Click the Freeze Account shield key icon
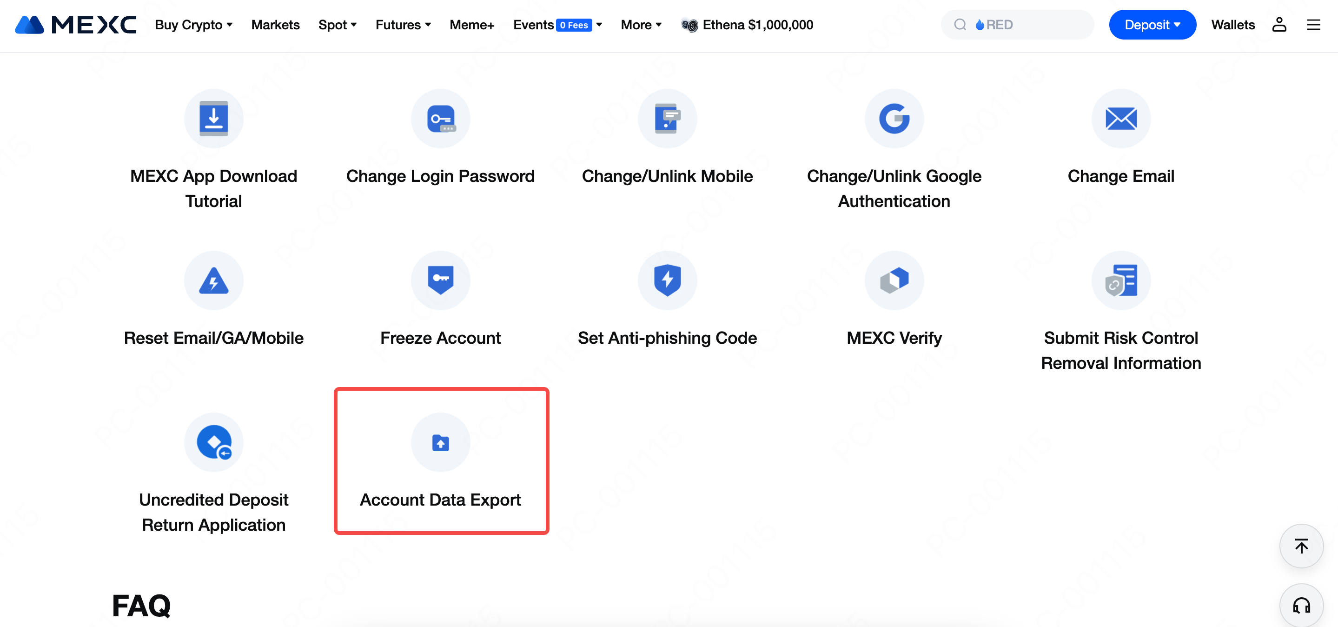 (440, 280)
